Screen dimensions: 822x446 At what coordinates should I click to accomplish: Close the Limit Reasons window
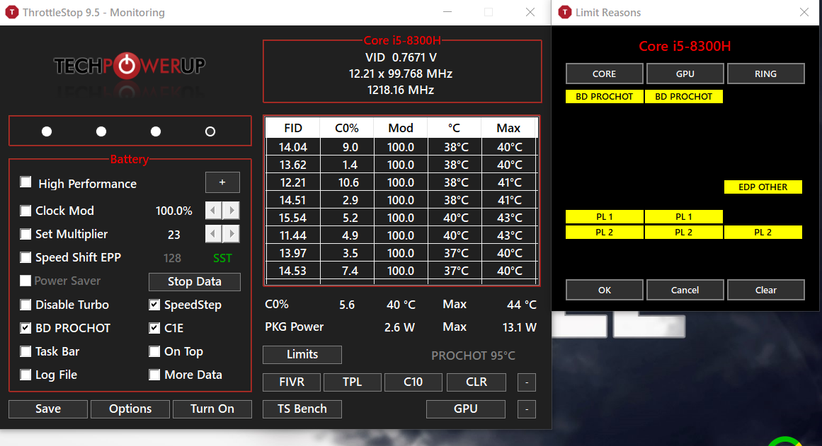(804, 12)
